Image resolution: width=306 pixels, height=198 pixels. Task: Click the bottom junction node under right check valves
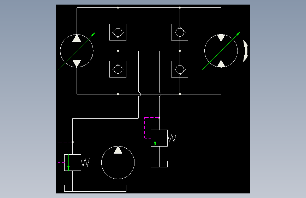tap(180, 94)
